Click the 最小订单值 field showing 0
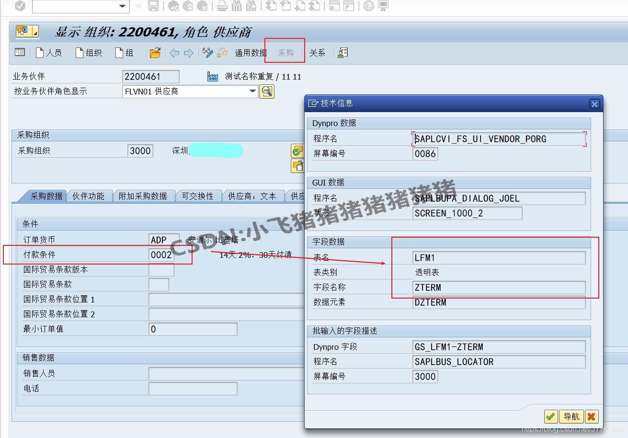The image size is (628, 438). pyautogui.click(x=193, y=329)
